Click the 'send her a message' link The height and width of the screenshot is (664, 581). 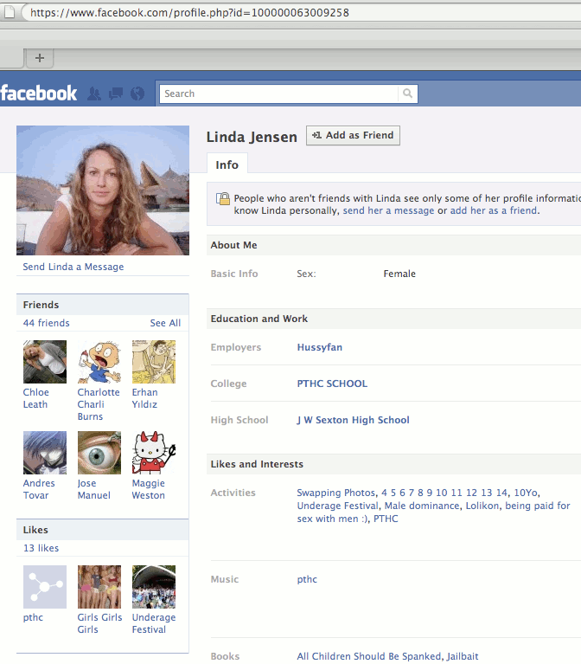(x=388, y=210)
